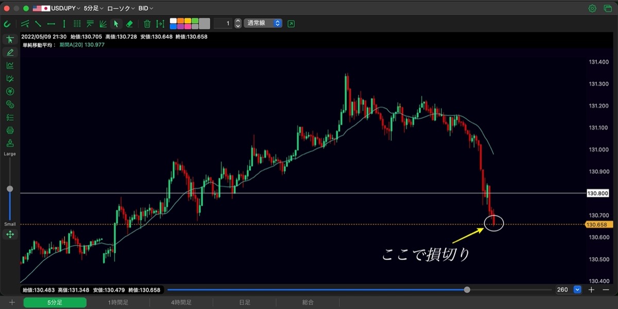This screenshot has height=309, width=618.
Task: Open the yen currency icon in sidebar
Action: point(10,92)
